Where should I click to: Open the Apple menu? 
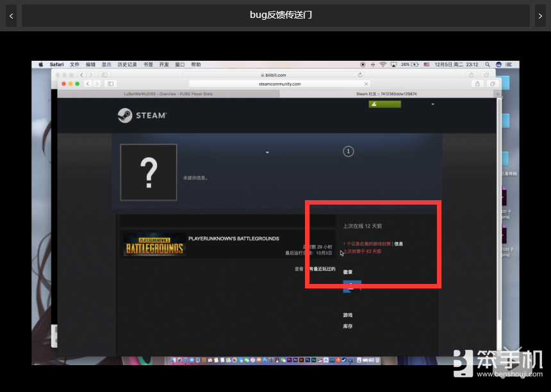tap(41, 65)
